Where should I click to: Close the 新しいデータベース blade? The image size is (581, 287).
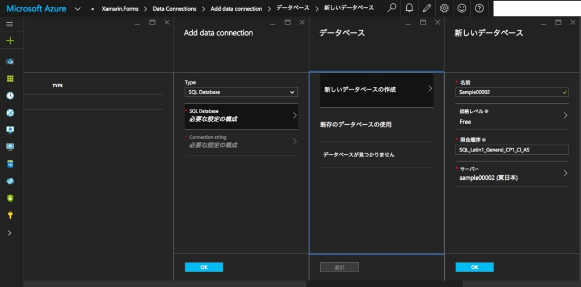click(573, 23)
